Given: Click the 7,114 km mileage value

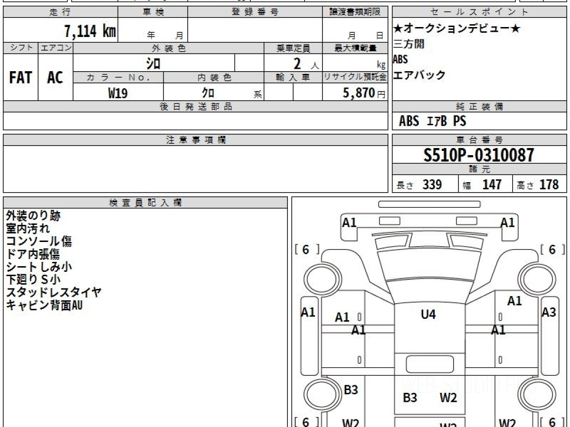Looking at the screenshot, I should pyautogui.click(x=90, y=31).
